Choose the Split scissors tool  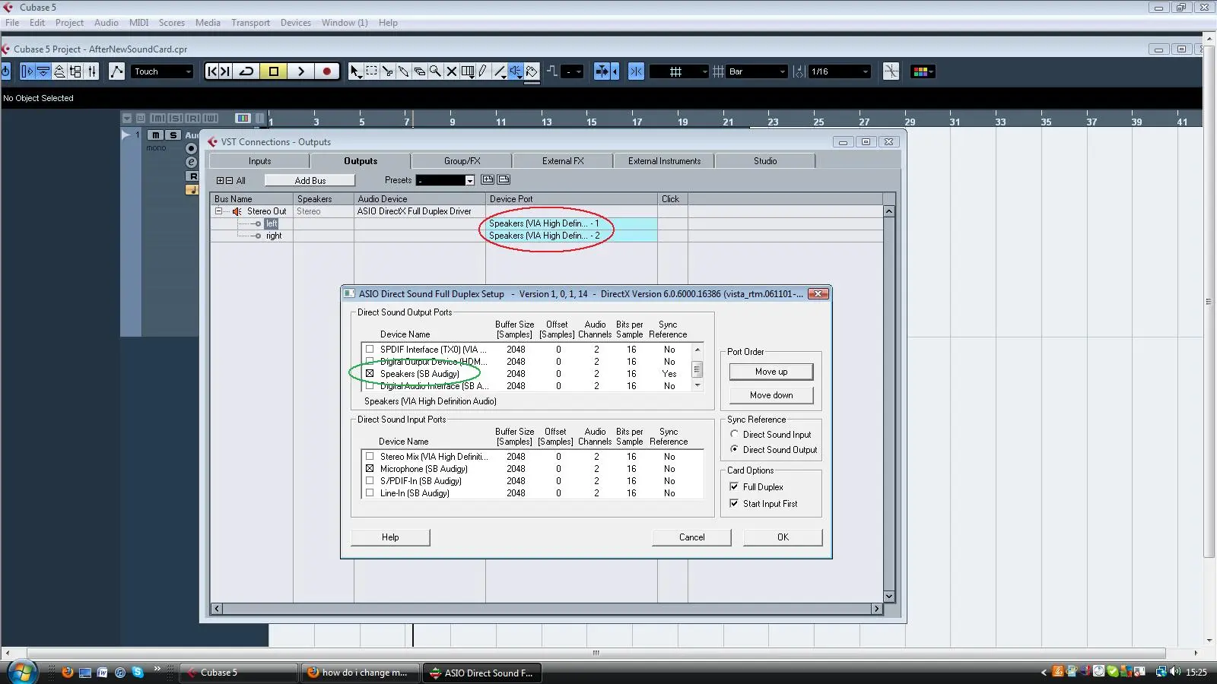(387, 71)
